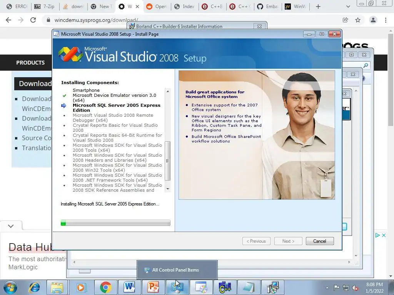
Task: Switch to C++Builder taskbar icon
Action: click(x=225, y=287)
